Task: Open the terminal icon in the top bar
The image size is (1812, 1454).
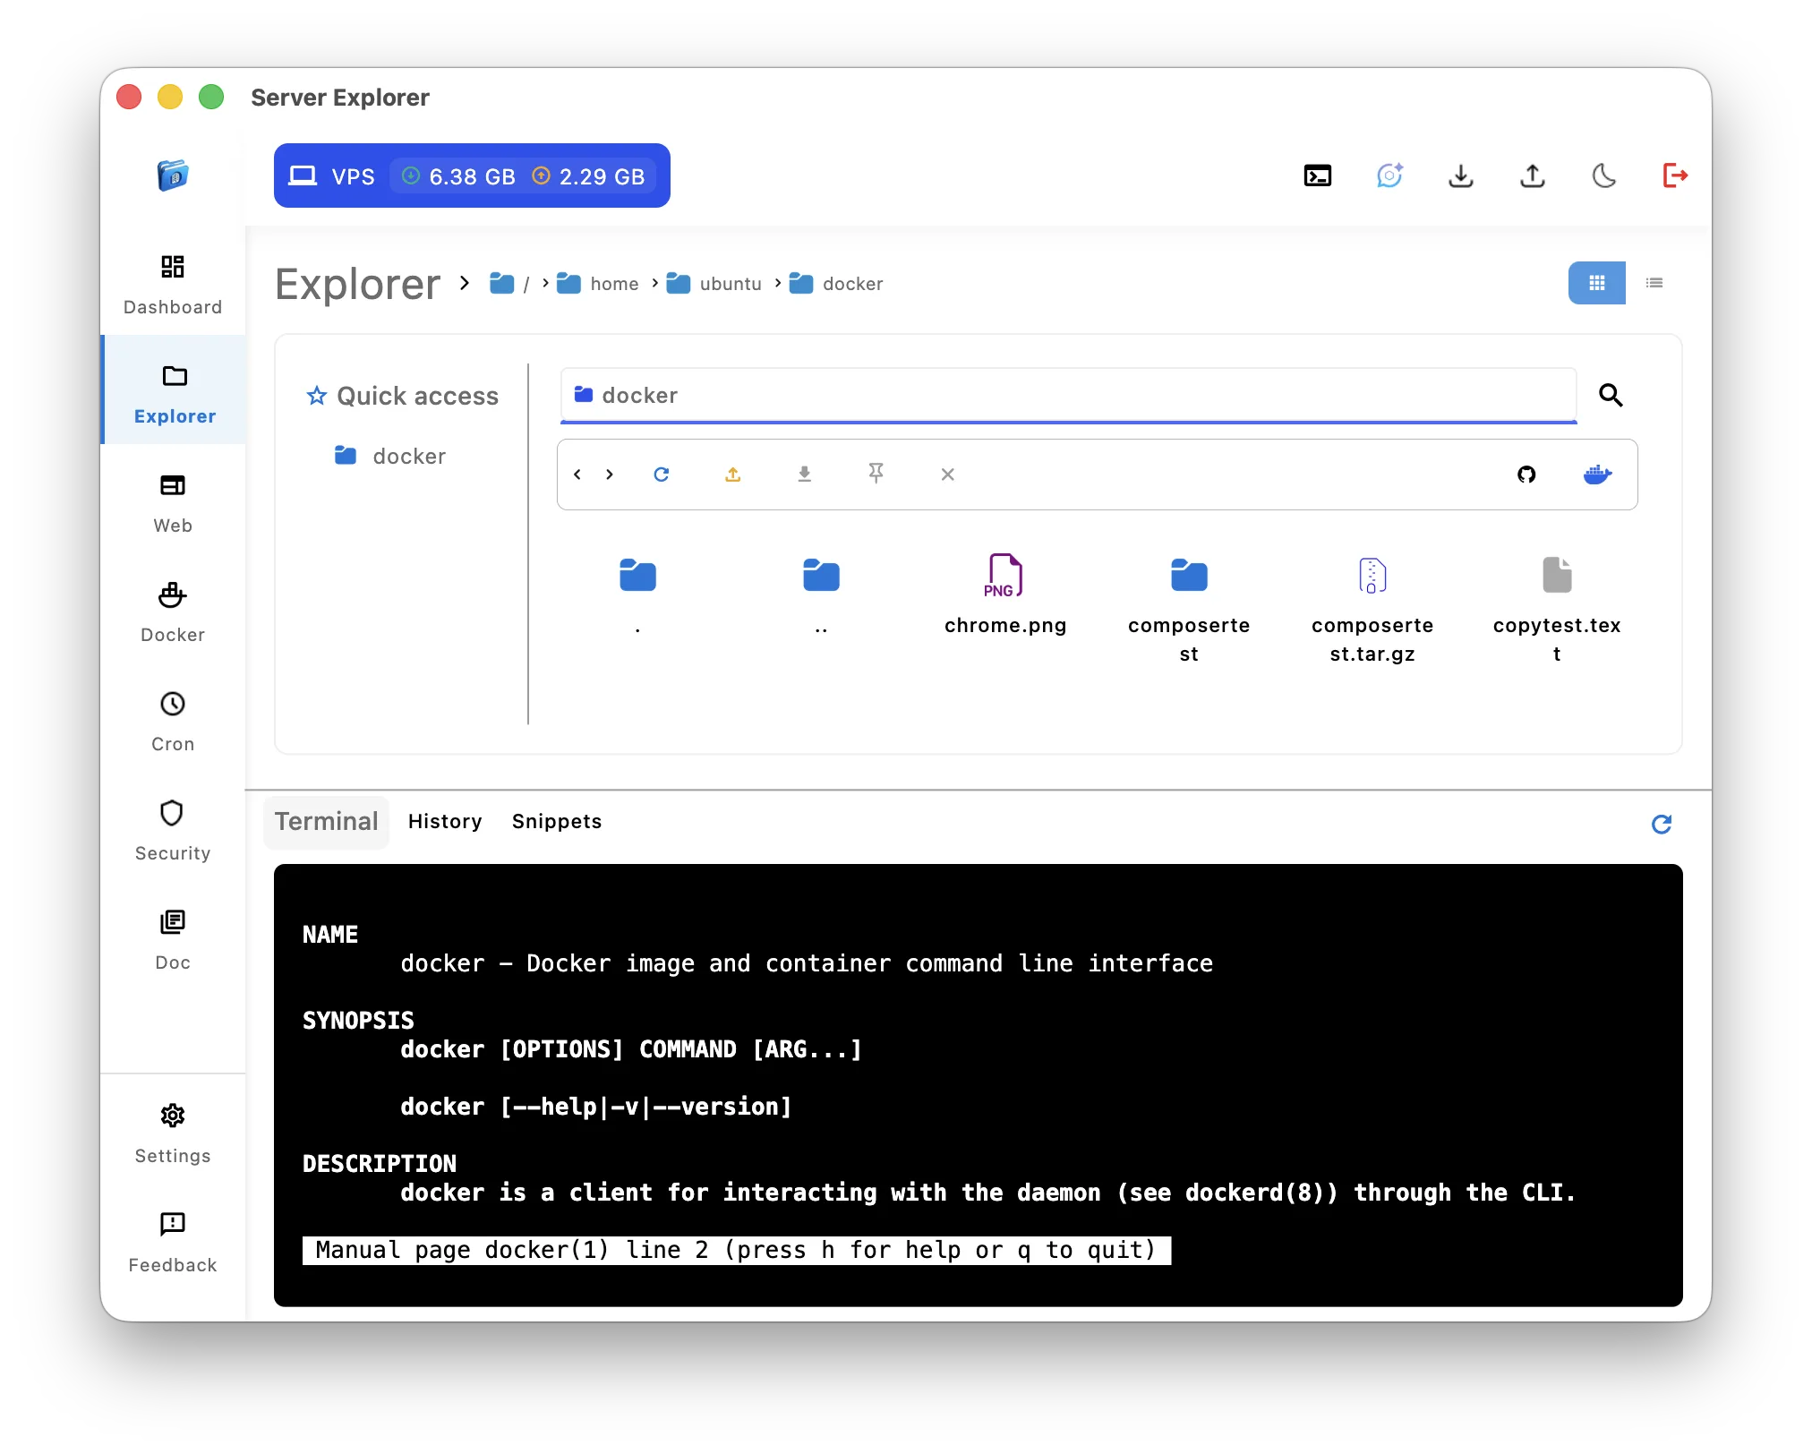Action: (x=1317, y=175)
